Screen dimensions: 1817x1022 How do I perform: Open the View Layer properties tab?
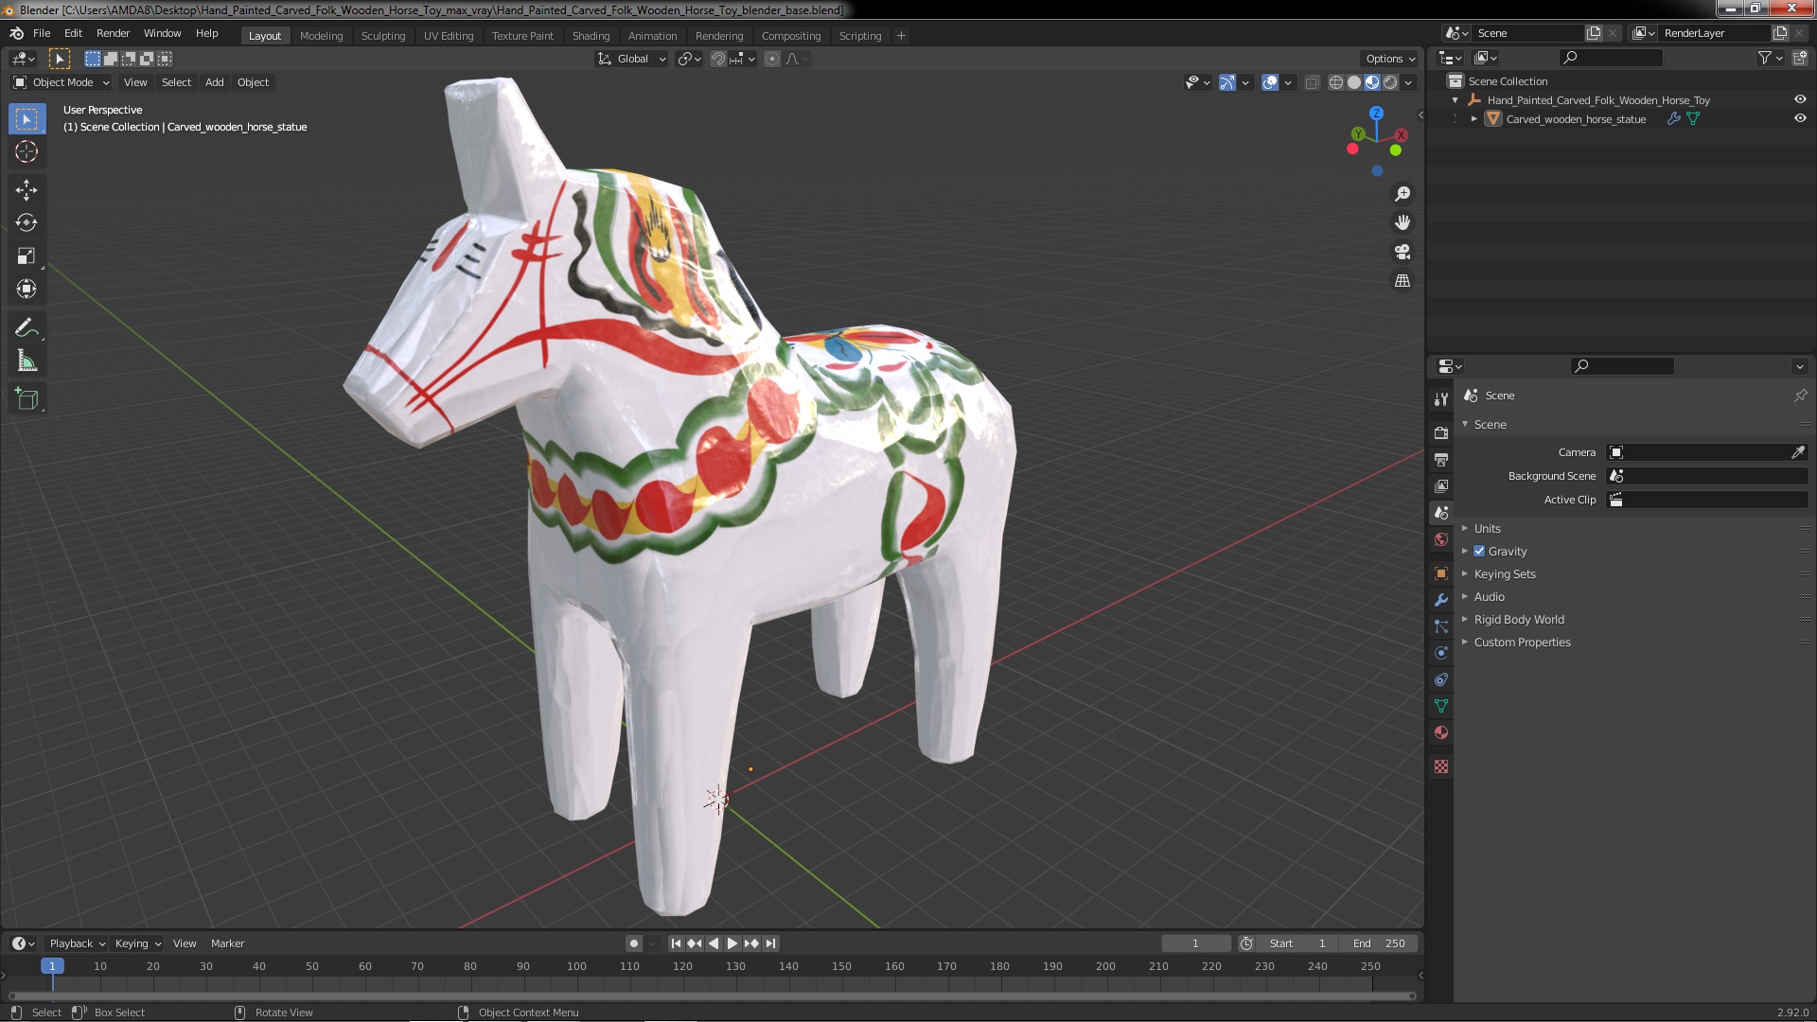(1441, 485)
